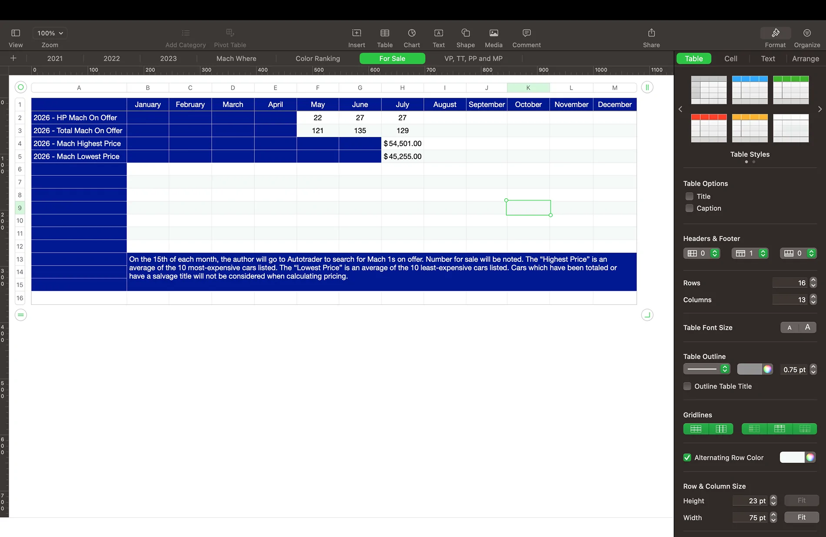Image resolution: width=826 pixels, height=537 pixels.
Task: Choose the orange header table style
Action: click(750, 128)
